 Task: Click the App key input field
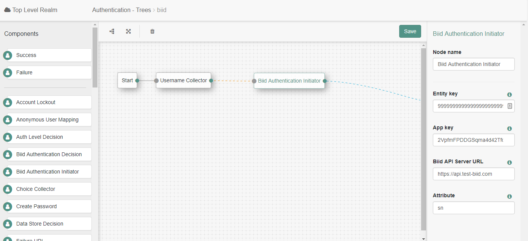474,140
